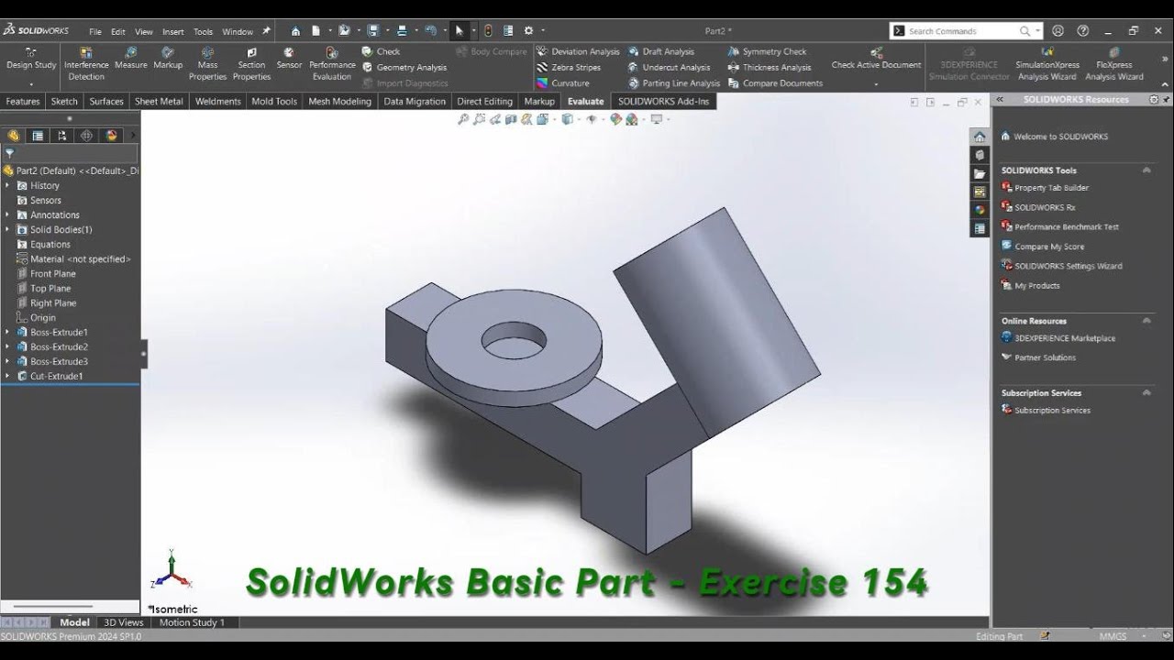Run Deviation Analysis
The height and width of the screenshot is (660, 1174).
pyautogui.click(x=578, y=51)
